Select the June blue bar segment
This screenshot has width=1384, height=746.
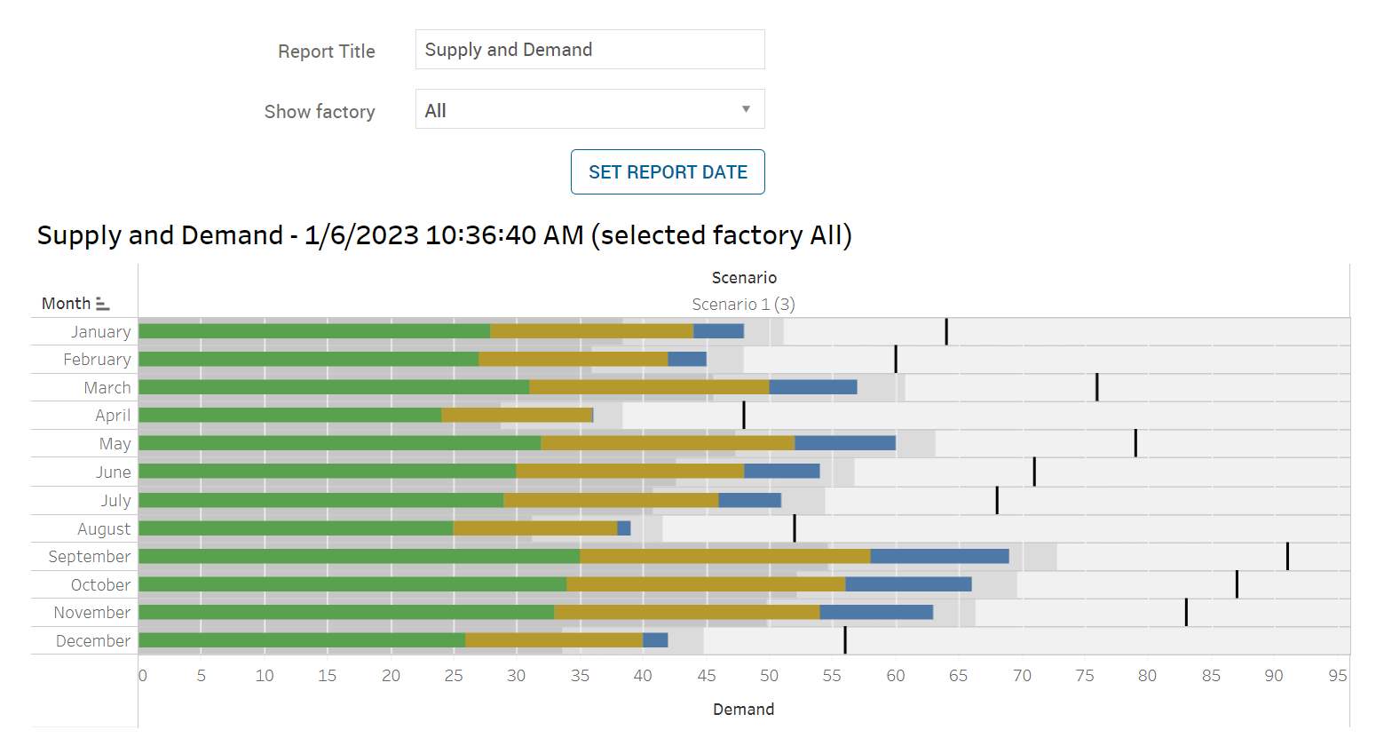[x=781, y=471]
